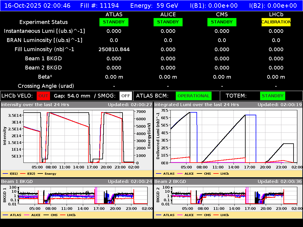Click the ATLAS Fill Luminosity value 250810.844
Screen dimensions: 303x227
pyautogui.click(x=114, y=49)
